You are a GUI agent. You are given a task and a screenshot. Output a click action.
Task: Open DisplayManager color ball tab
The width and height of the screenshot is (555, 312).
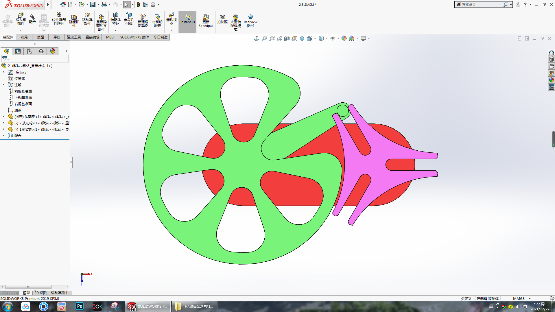click(x=53, y=51)
